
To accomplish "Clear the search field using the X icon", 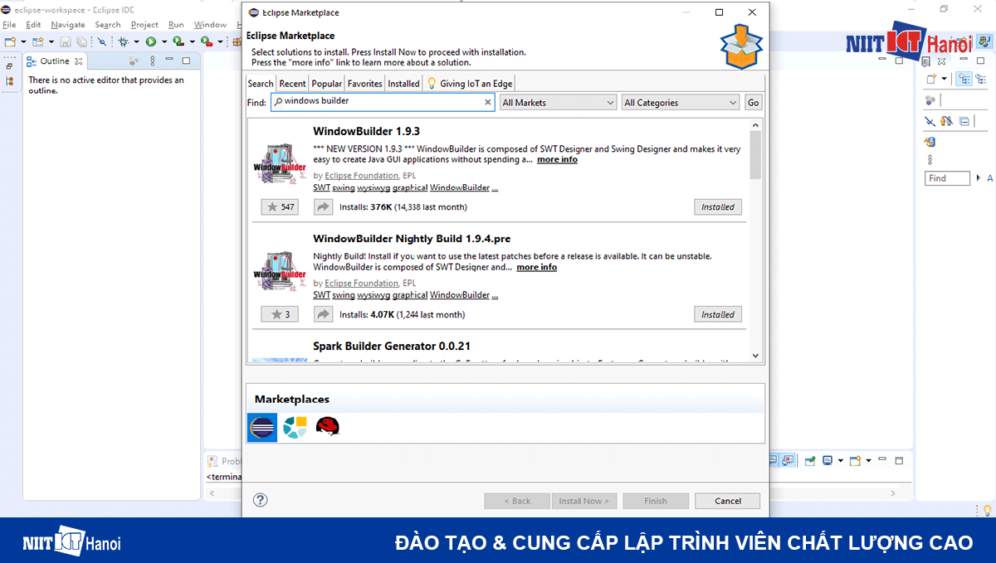I will [487, 102].
